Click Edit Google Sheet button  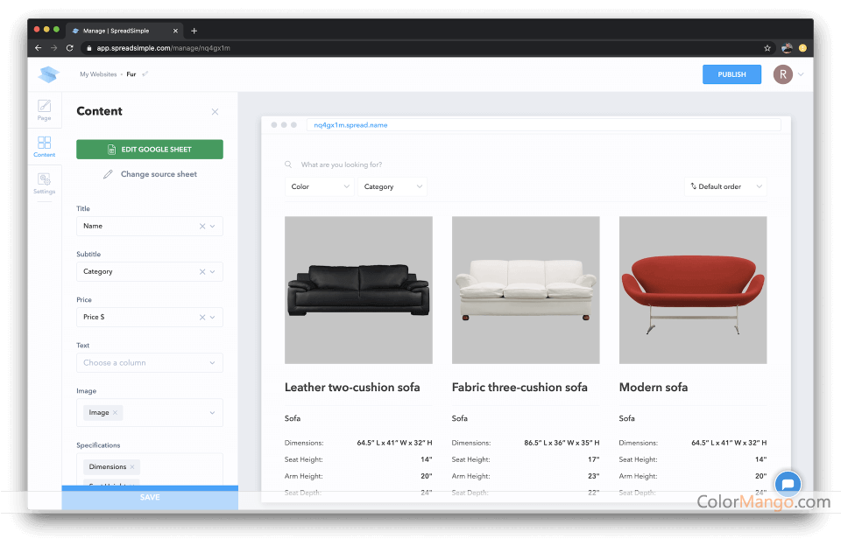pos(150,150)
